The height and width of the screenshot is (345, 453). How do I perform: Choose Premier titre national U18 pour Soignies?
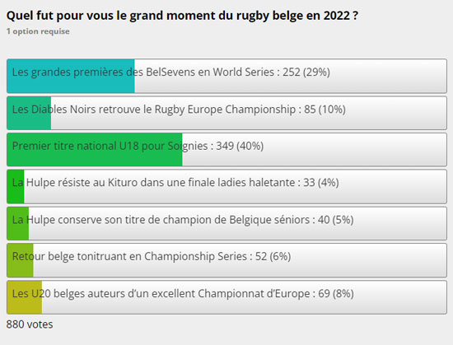pos(226,150)
